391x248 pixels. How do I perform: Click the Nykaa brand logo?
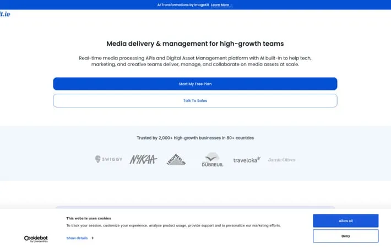(x=143, y=159)
